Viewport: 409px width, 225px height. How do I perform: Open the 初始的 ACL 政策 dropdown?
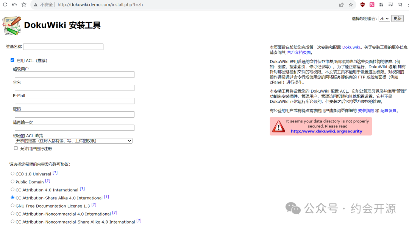[x=73, y=141]
